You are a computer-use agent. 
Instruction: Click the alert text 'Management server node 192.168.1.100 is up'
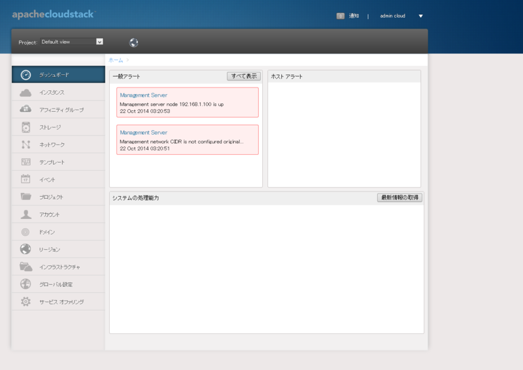point(172,104)
